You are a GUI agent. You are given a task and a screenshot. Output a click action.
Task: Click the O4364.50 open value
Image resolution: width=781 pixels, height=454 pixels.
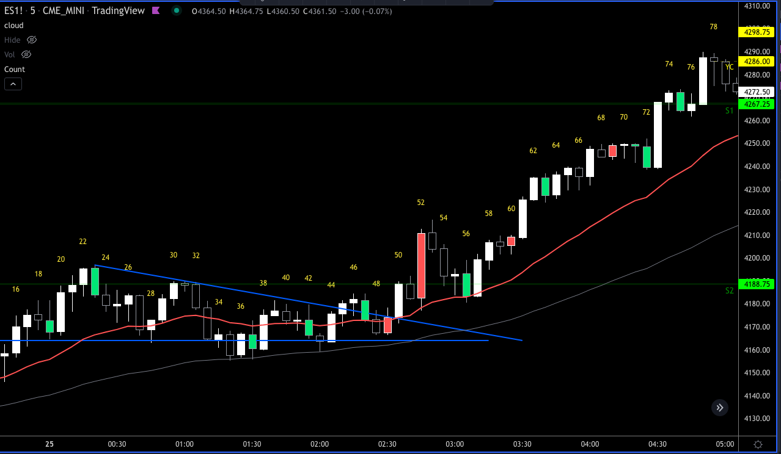[210, 11]
